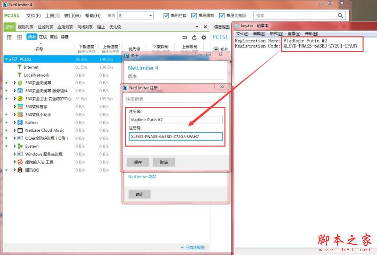This screenshot has width=377, height=255.
Task: Click the swap arrows icon beside refresh
Action: pos(184,38)
